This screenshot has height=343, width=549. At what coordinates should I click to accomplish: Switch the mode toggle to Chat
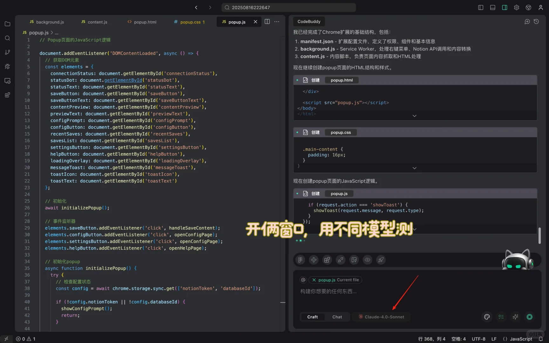point(337,317)
